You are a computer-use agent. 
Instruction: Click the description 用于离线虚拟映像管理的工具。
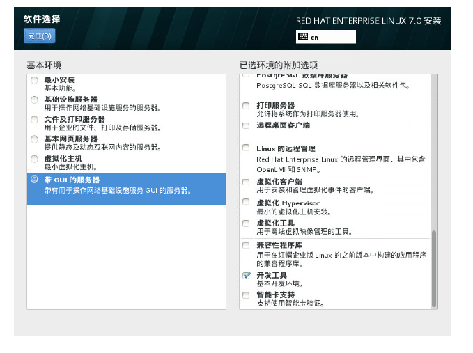pyautogui.click(x=304, y=232)
